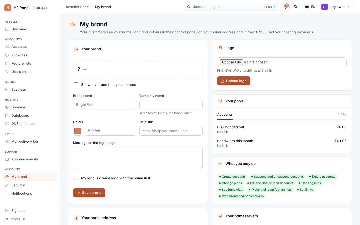This screenshot has height=225, width=360.
Task: Click the 'Use Log in as' tag
Action: tap(310, 183)
